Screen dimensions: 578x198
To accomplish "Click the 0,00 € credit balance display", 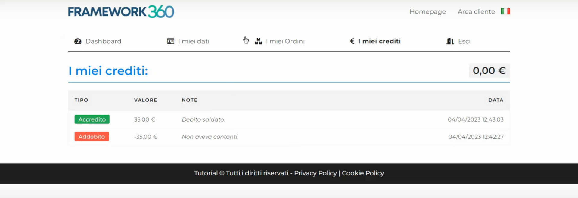I will pyautogui.click(x=489, y=71).
